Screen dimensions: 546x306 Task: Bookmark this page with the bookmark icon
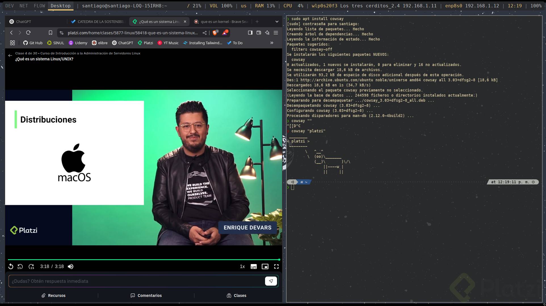point(51,33)
